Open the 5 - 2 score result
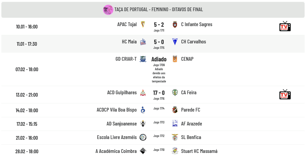The width and height of the screenshot is (307, 158). pyautogui.click(x=159, y=24)
